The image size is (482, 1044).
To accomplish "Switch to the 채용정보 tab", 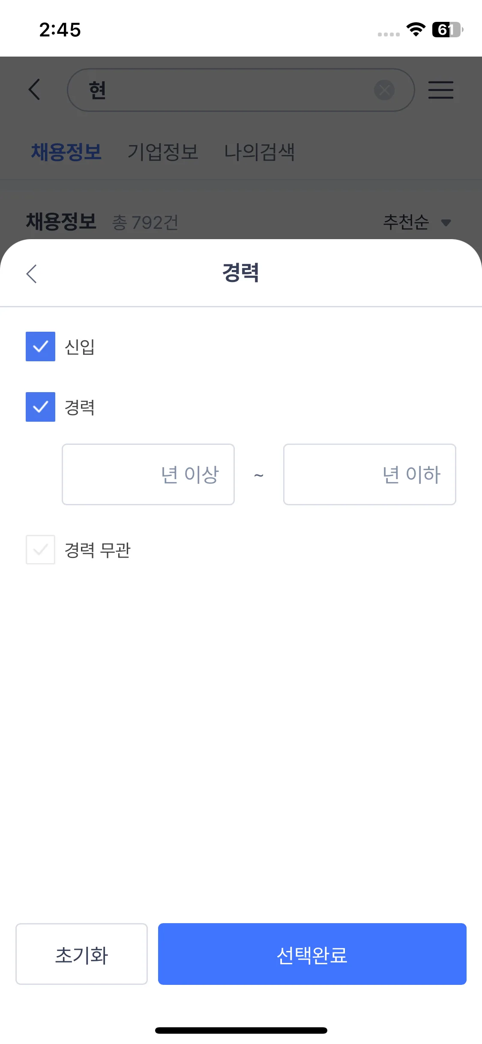I will (66, 152).
